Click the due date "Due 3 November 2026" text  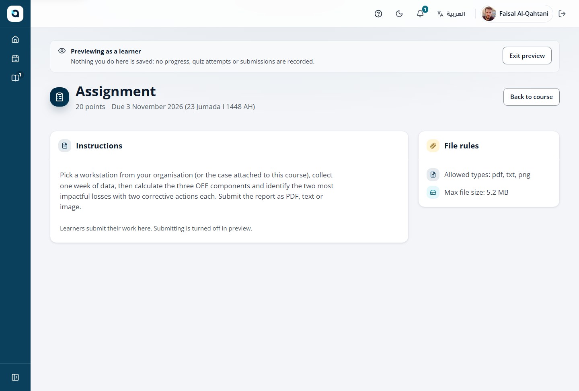[x=147, y=107]
